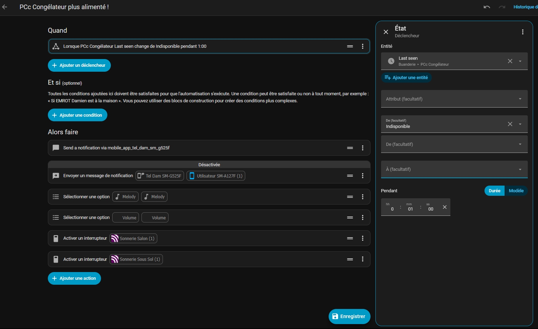Open three-dot menu for Sonnerie Salon action
The height and width of the screenshot is (329, 538).
pos(363,238)
